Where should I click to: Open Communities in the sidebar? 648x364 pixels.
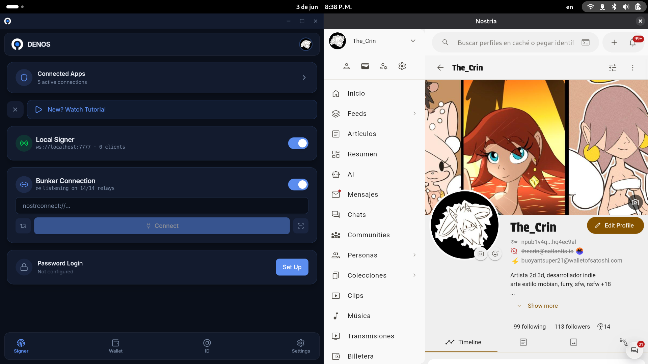click(x=374, y=235)
